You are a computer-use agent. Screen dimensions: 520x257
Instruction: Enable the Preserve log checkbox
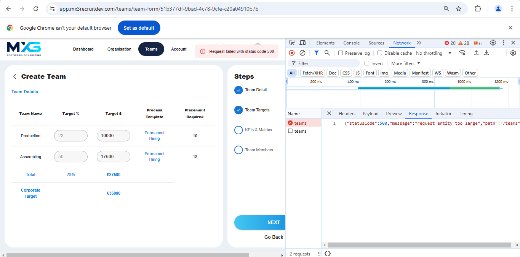click(x=341, y=53)
